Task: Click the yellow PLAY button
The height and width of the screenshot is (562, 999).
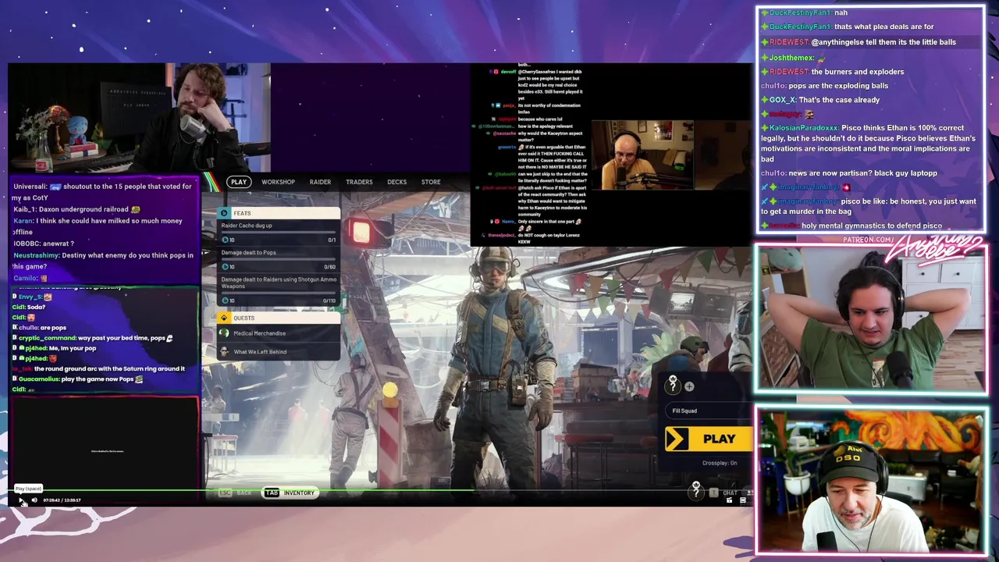Action: click(x=708, y=439)
